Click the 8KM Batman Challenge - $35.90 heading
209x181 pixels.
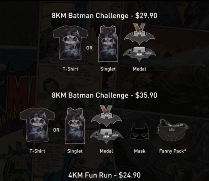(x=104, y=95)
